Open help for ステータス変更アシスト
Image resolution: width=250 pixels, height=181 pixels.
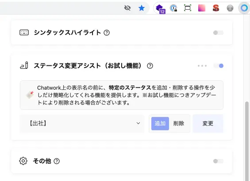(150, 66)
